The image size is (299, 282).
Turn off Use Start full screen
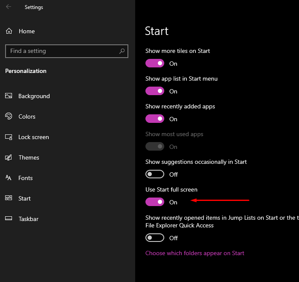pos(155,202)
